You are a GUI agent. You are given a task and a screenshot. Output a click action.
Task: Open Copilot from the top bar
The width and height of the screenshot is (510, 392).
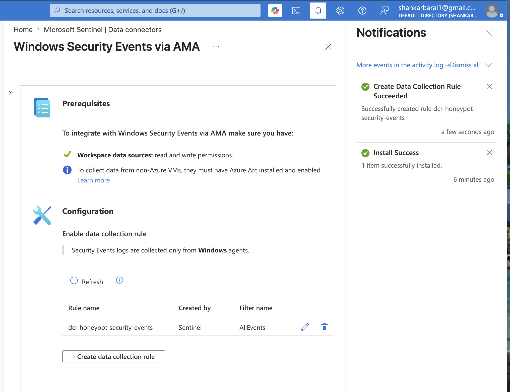coord(275,11)
